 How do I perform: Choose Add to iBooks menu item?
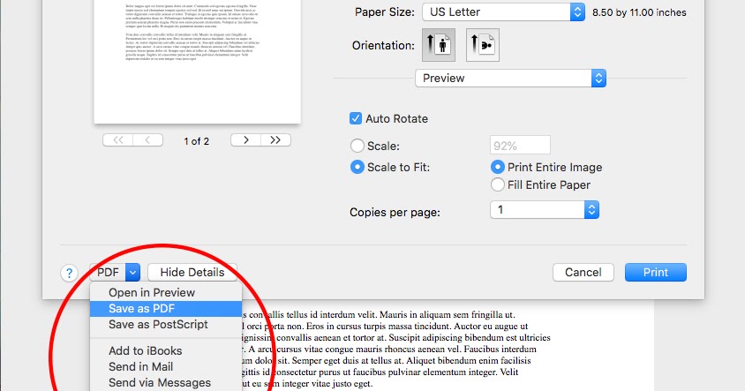tap(166, 350)
